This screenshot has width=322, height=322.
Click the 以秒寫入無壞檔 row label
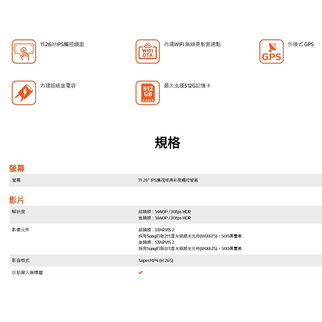click(x=27, y=273)
